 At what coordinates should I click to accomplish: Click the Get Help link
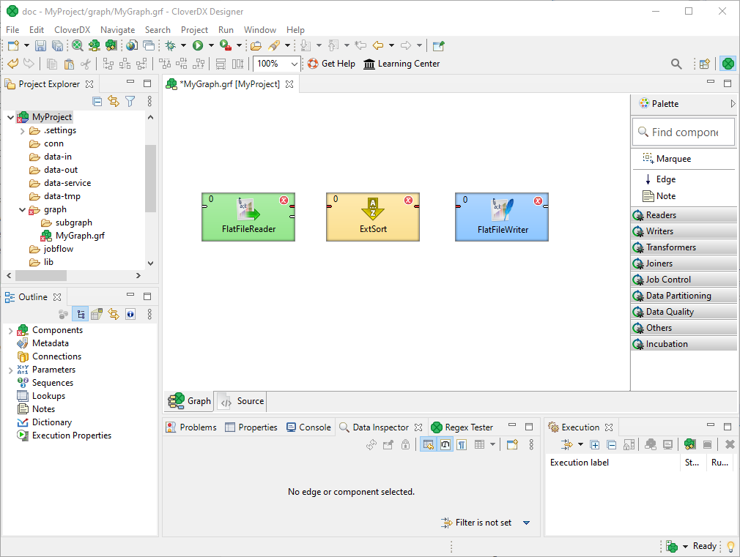[331, 64]
